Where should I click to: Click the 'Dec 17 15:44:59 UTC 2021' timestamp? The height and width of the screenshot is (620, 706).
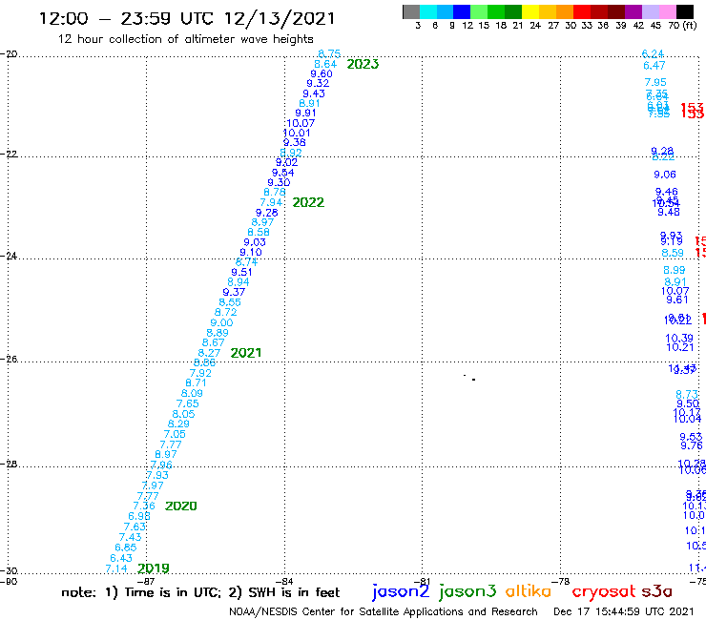(624, 611)
